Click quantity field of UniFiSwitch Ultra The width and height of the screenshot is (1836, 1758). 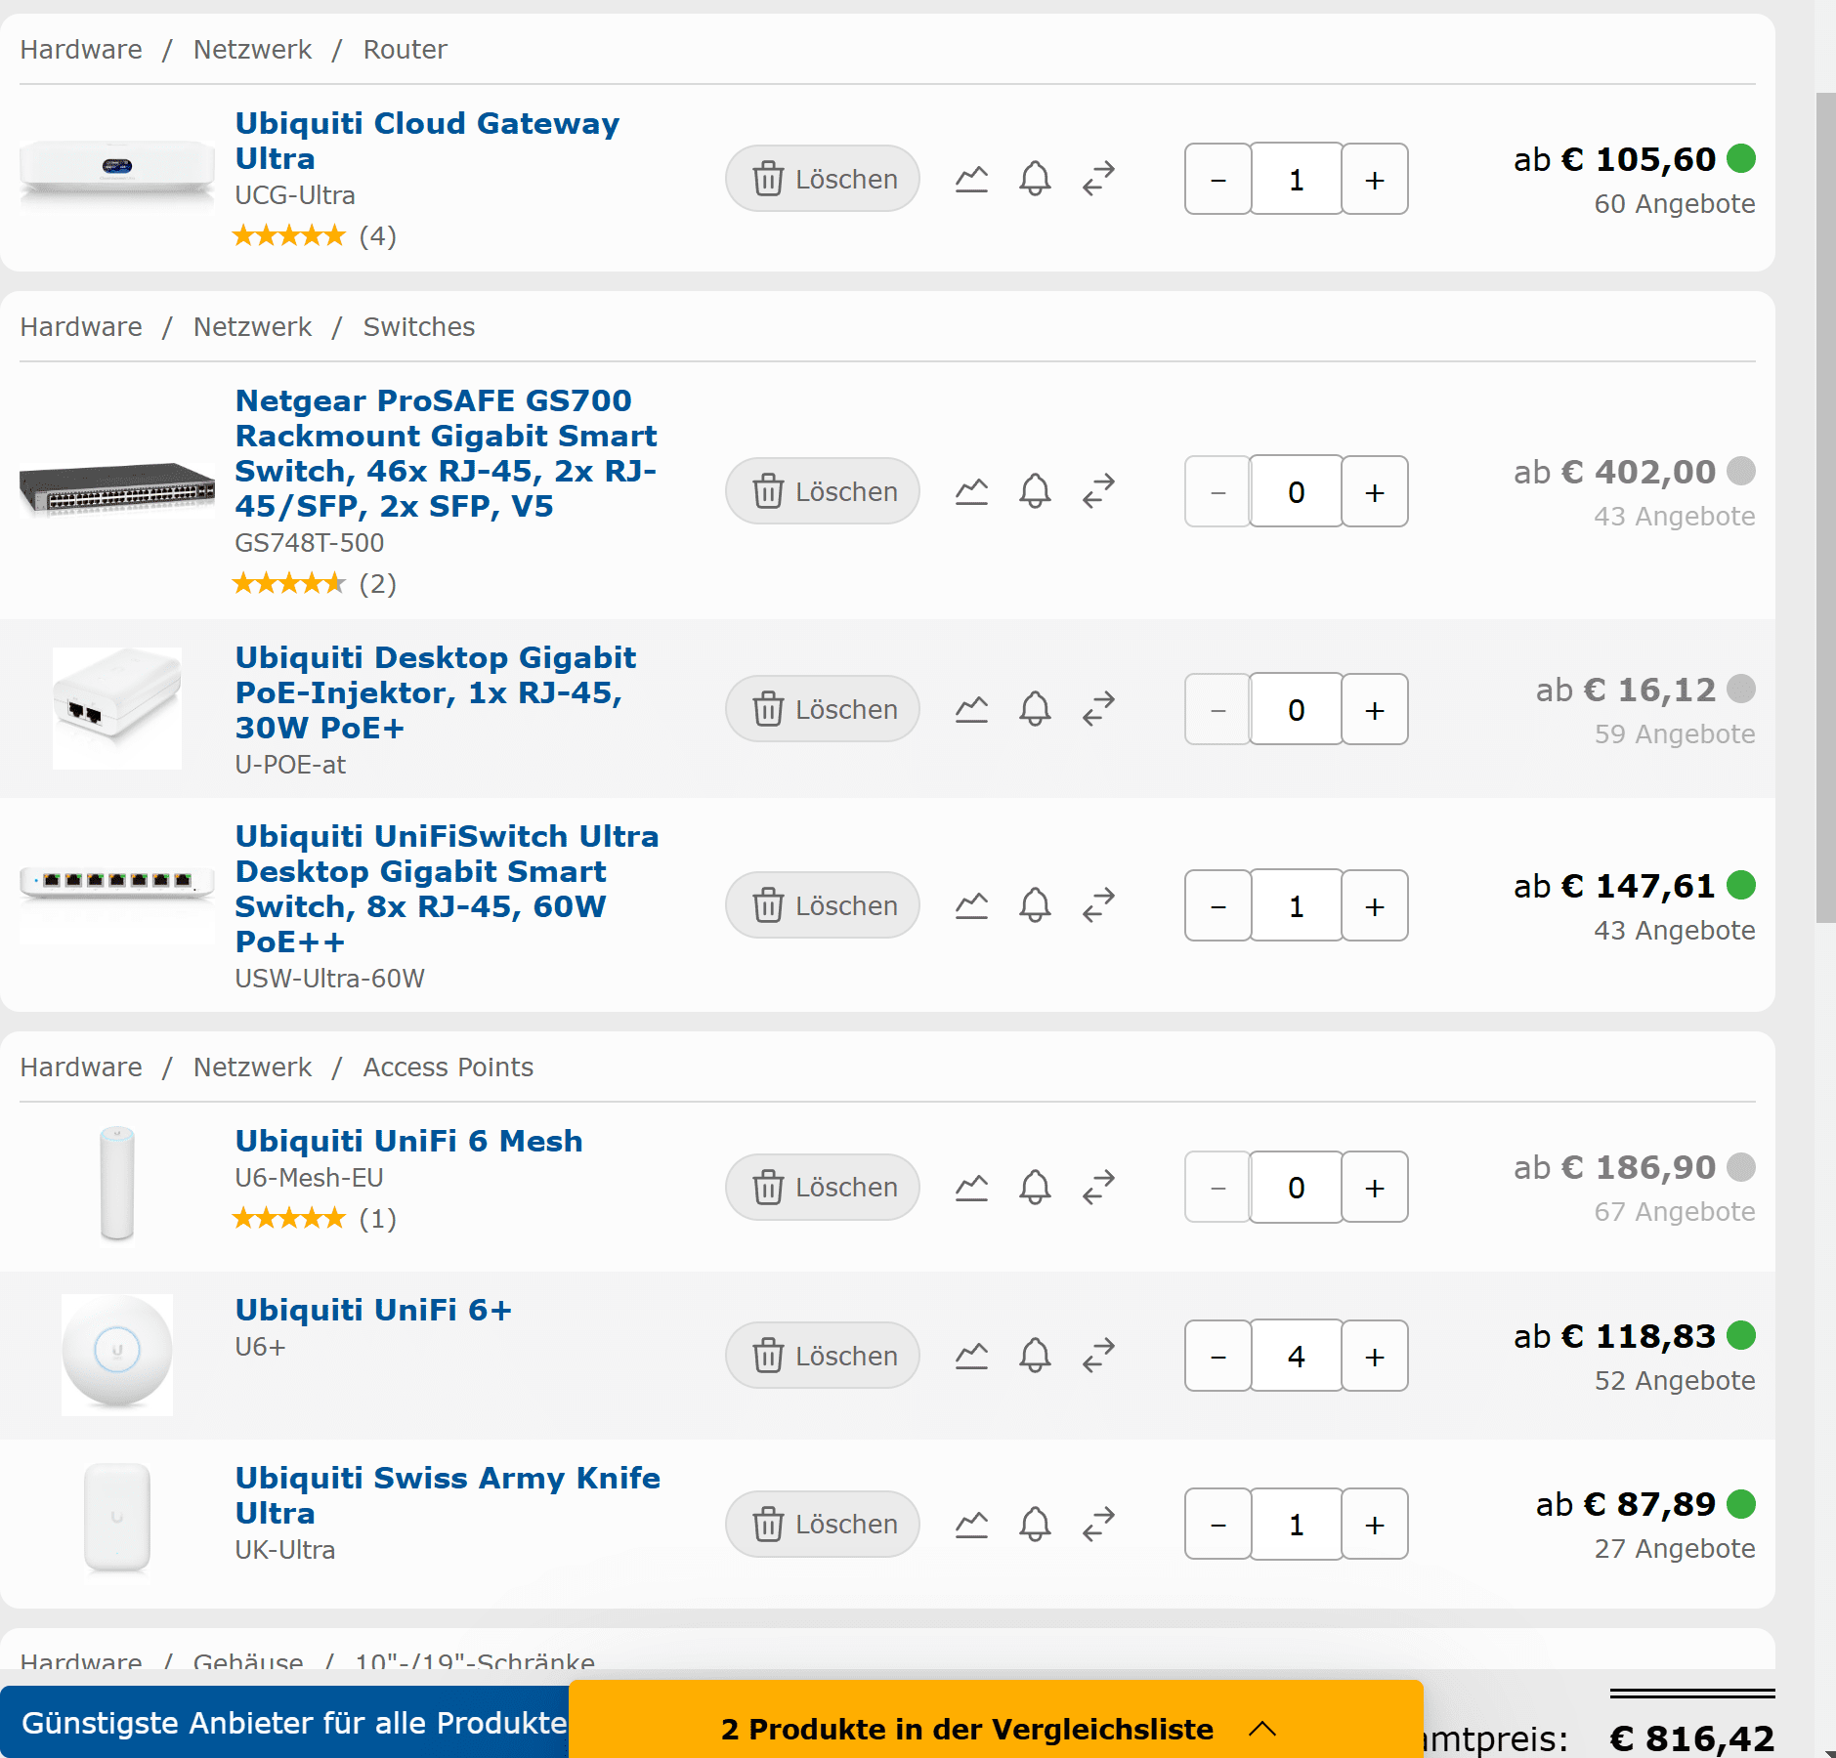1296,905
